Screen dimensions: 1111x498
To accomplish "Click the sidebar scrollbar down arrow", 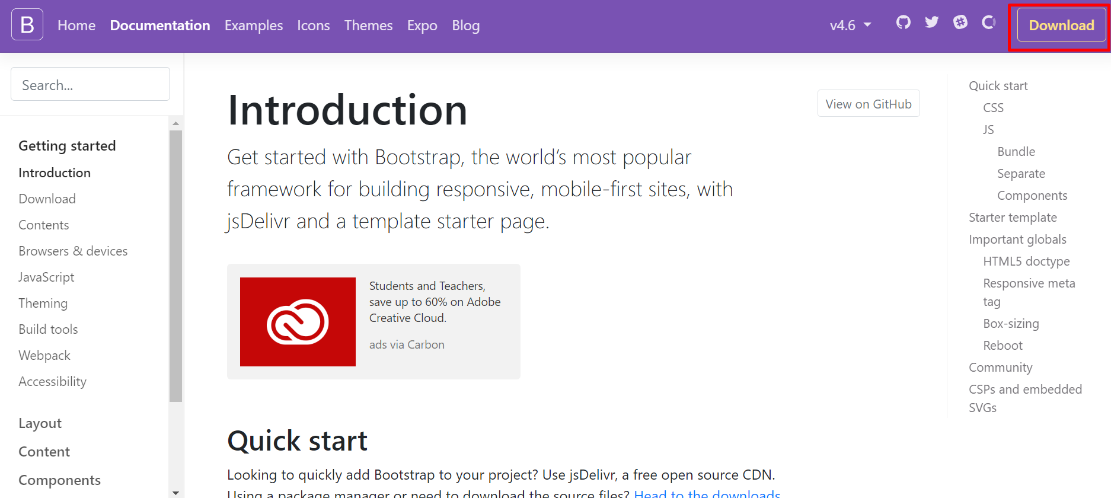I will [175, 493].
